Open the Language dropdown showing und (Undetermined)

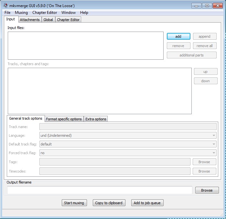coord(128,135)
